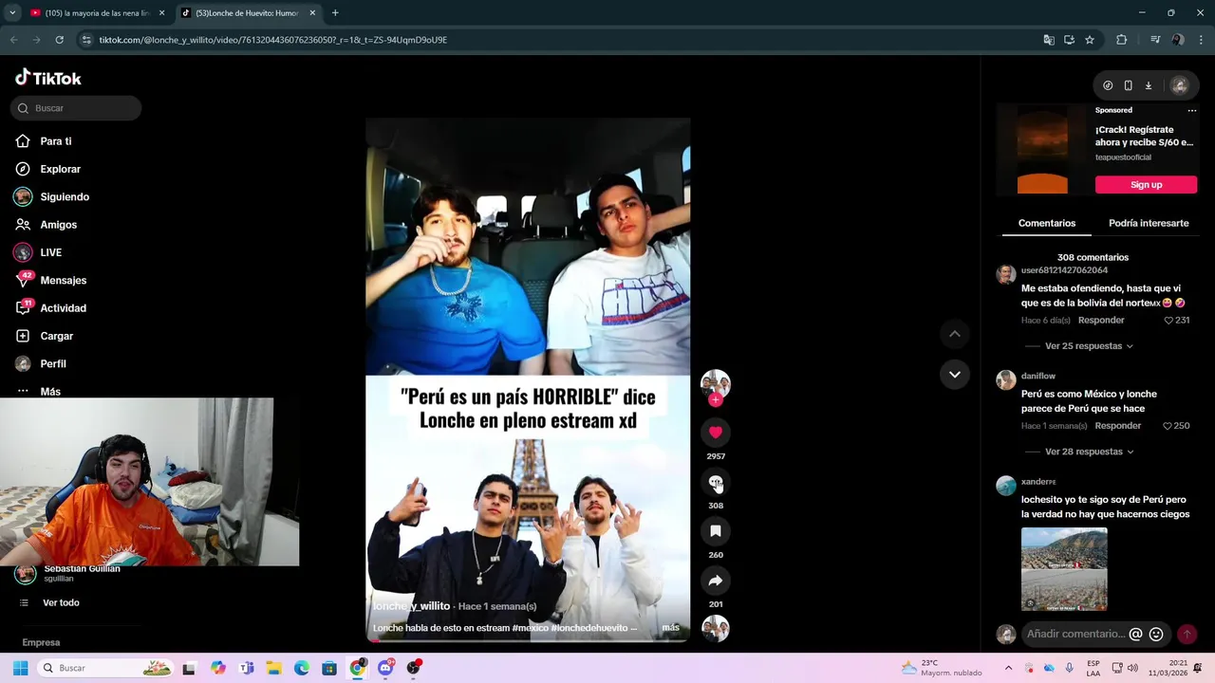Expand video description with más

coord(670,628)
